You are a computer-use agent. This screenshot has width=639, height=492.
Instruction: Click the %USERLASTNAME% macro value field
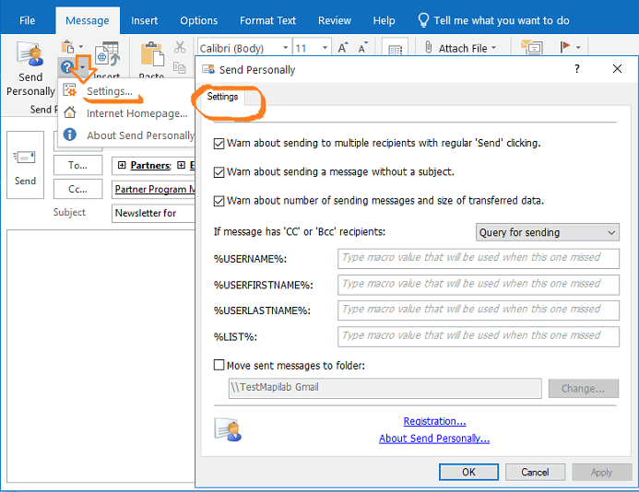pyautogui.click(x=479, y=310)
